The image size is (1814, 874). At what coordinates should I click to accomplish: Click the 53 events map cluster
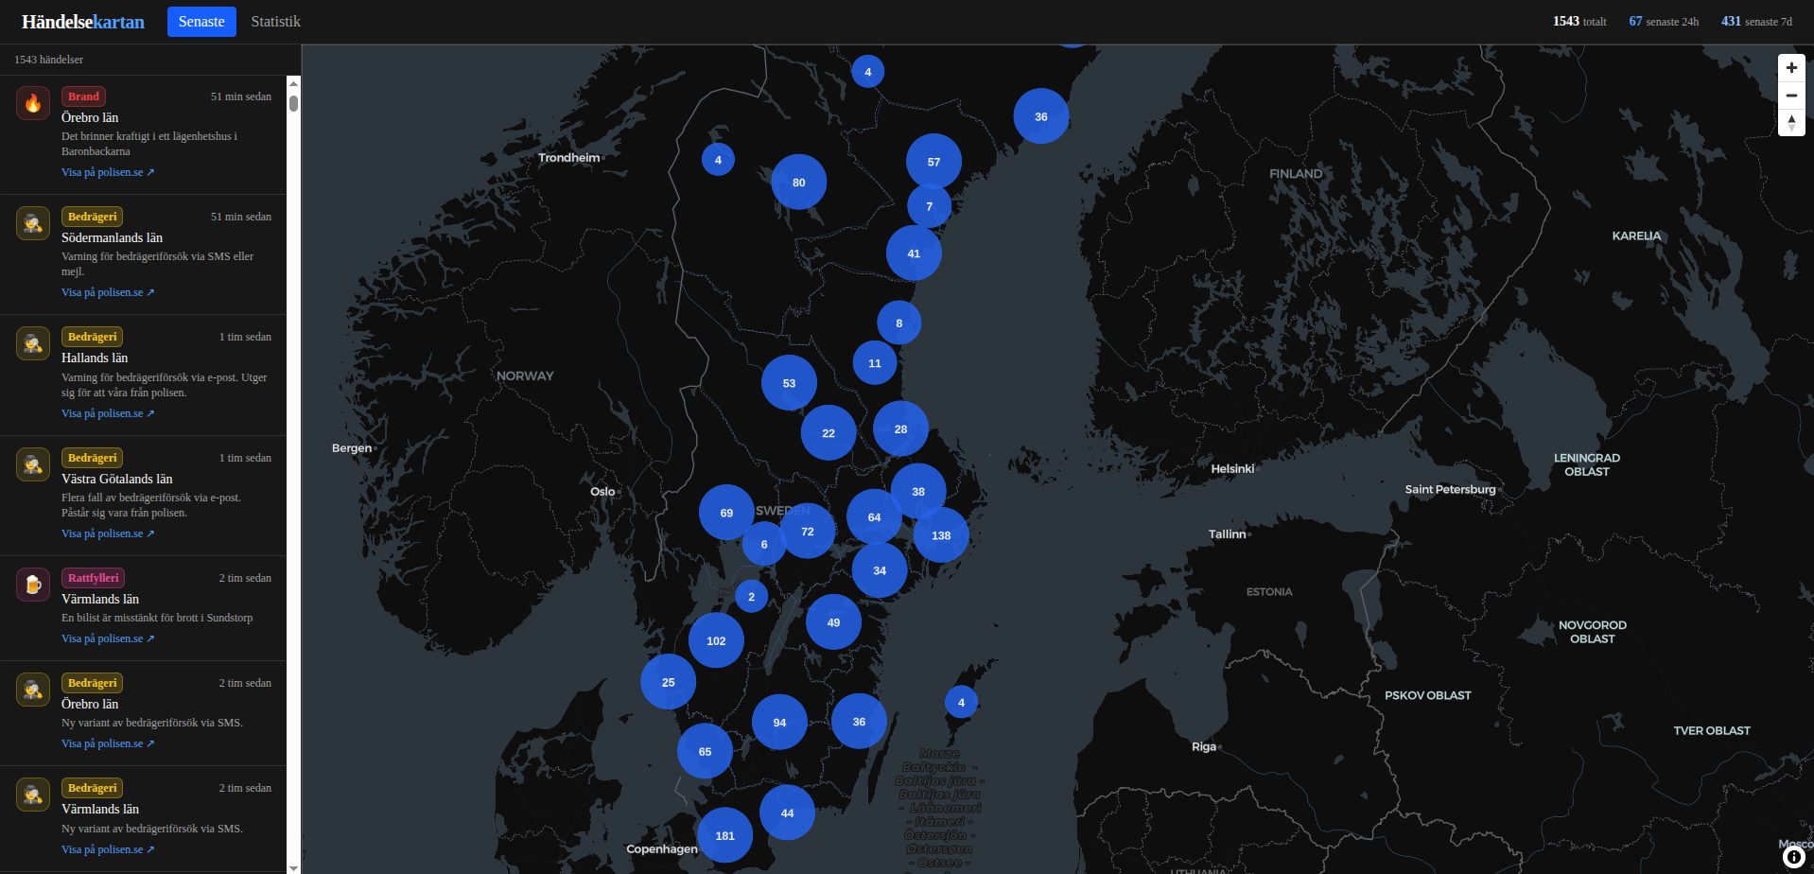pos(789,383)
